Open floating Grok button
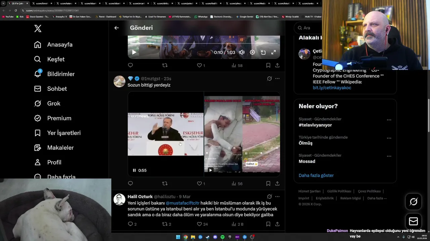Viewport: 430px width, 241px height. 414,202
